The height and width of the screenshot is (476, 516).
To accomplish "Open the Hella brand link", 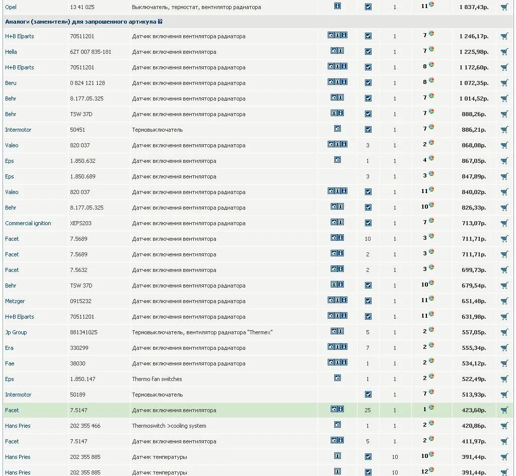I will [11, 52].
